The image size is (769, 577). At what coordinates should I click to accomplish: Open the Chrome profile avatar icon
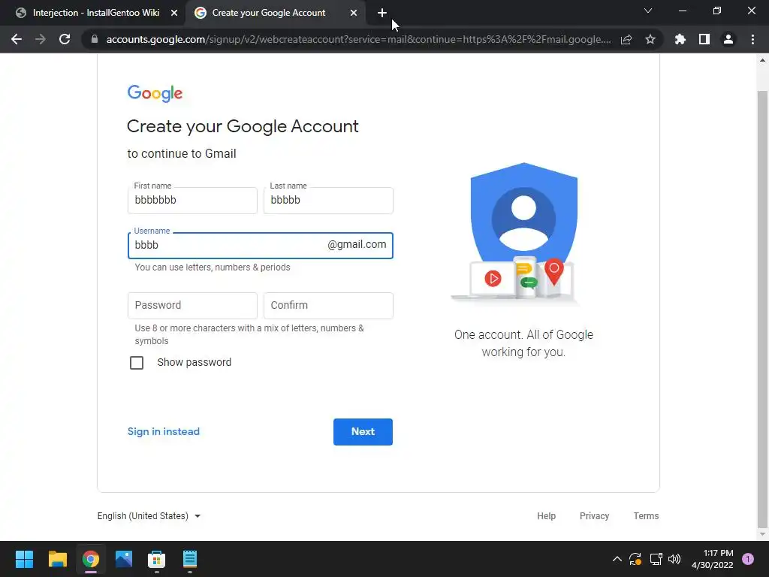click(x=728, y=39)
